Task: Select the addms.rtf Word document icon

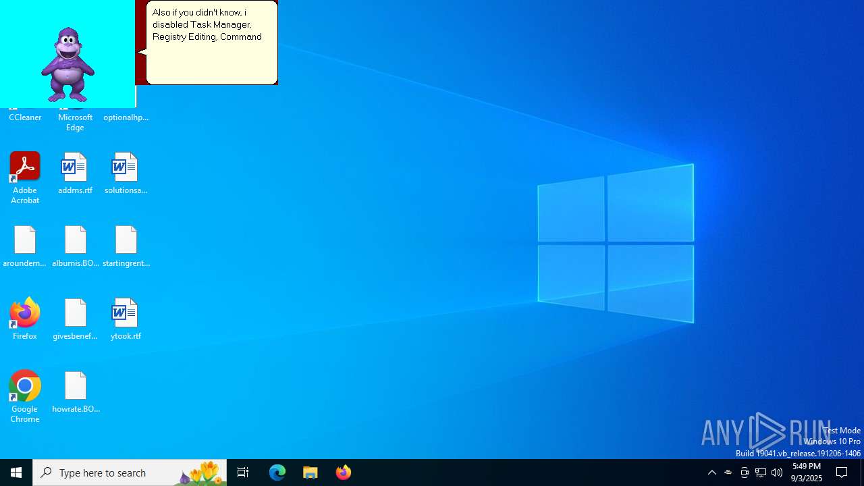Action: coord(75,167)
